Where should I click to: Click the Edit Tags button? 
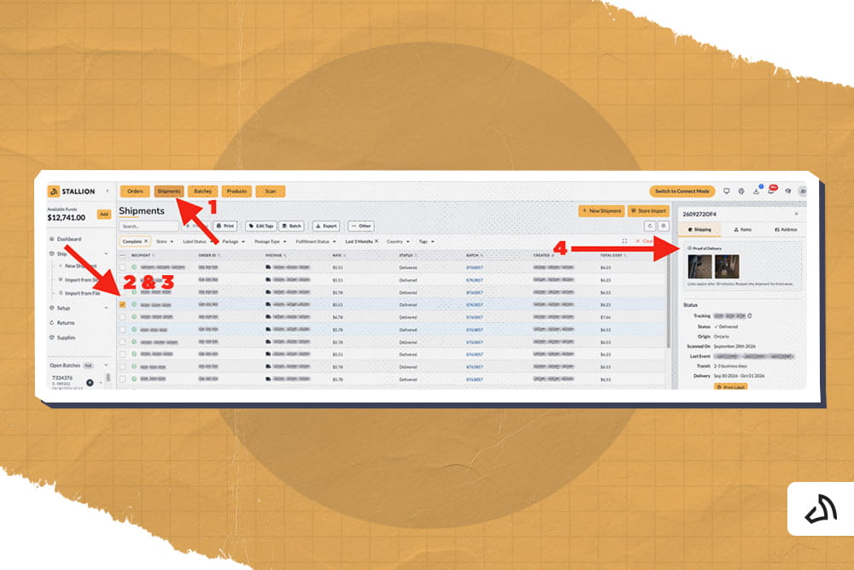261,226
